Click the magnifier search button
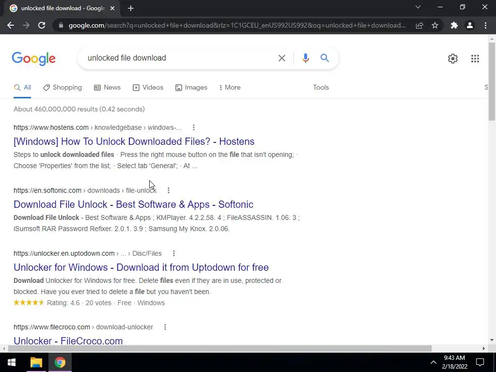 325,58
